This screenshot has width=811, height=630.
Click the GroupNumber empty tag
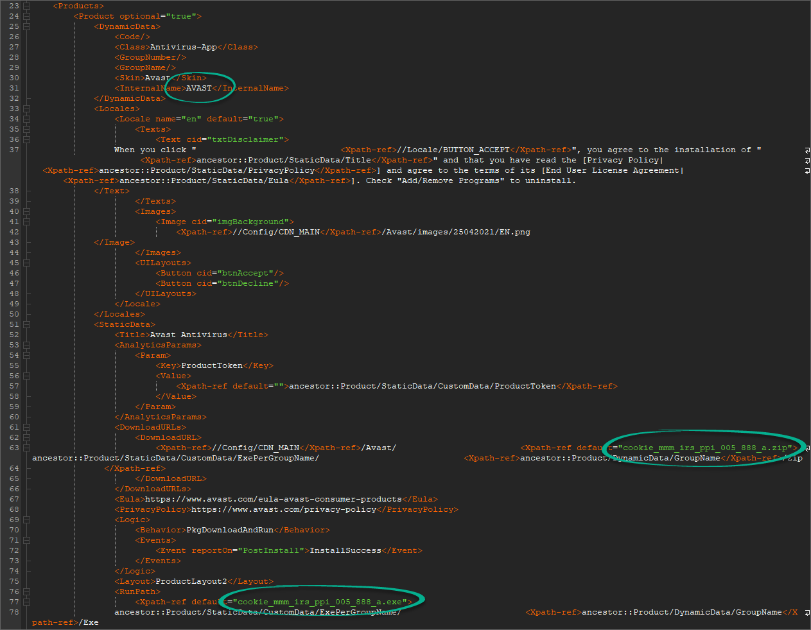150,57
